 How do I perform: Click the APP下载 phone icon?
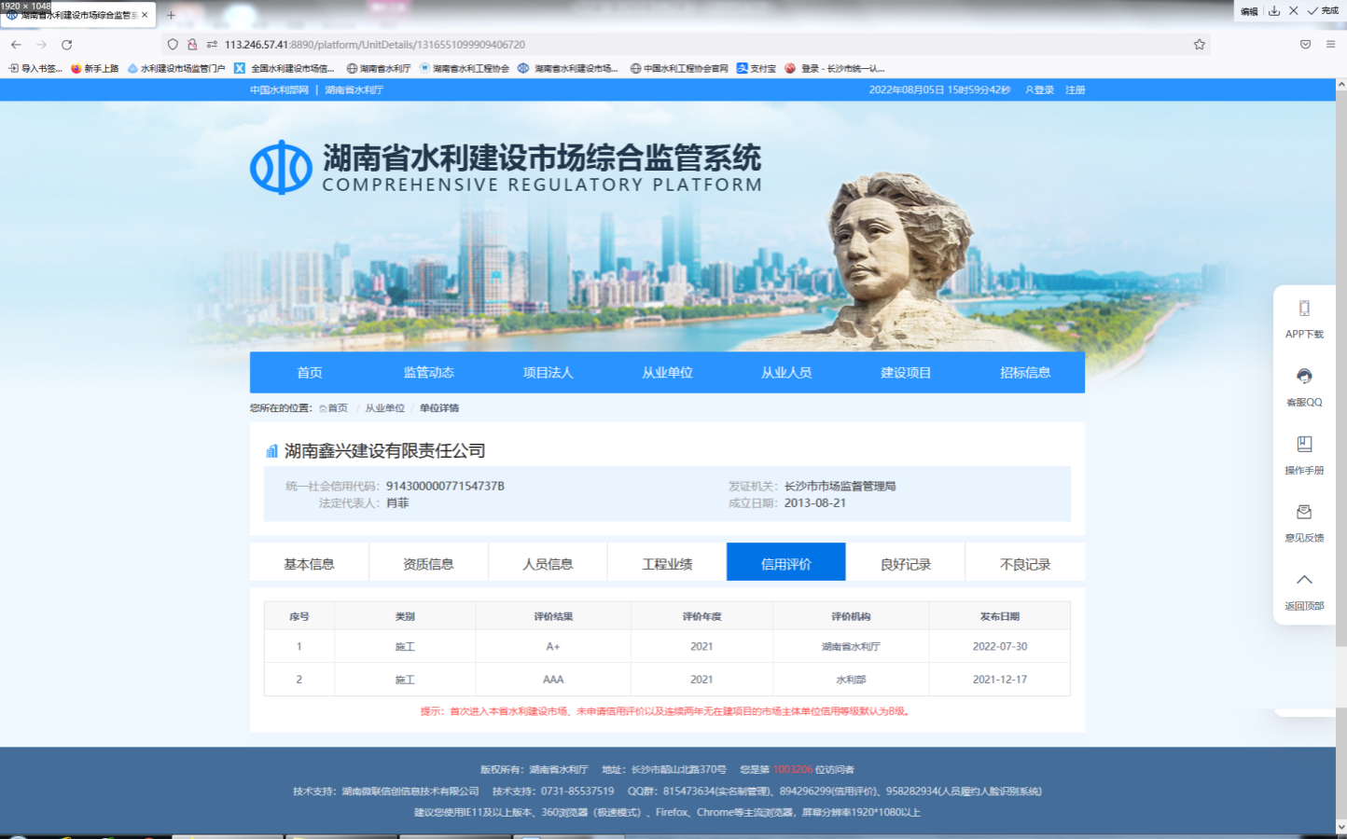pyautogui.click(x=1303, y=309)
